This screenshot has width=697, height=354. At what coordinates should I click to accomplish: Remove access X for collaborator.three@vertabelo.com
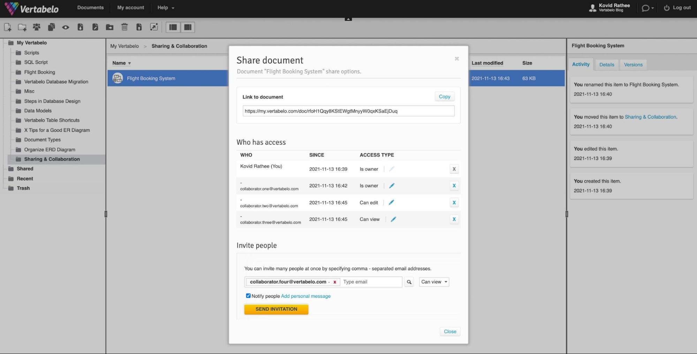pos(454,219)
